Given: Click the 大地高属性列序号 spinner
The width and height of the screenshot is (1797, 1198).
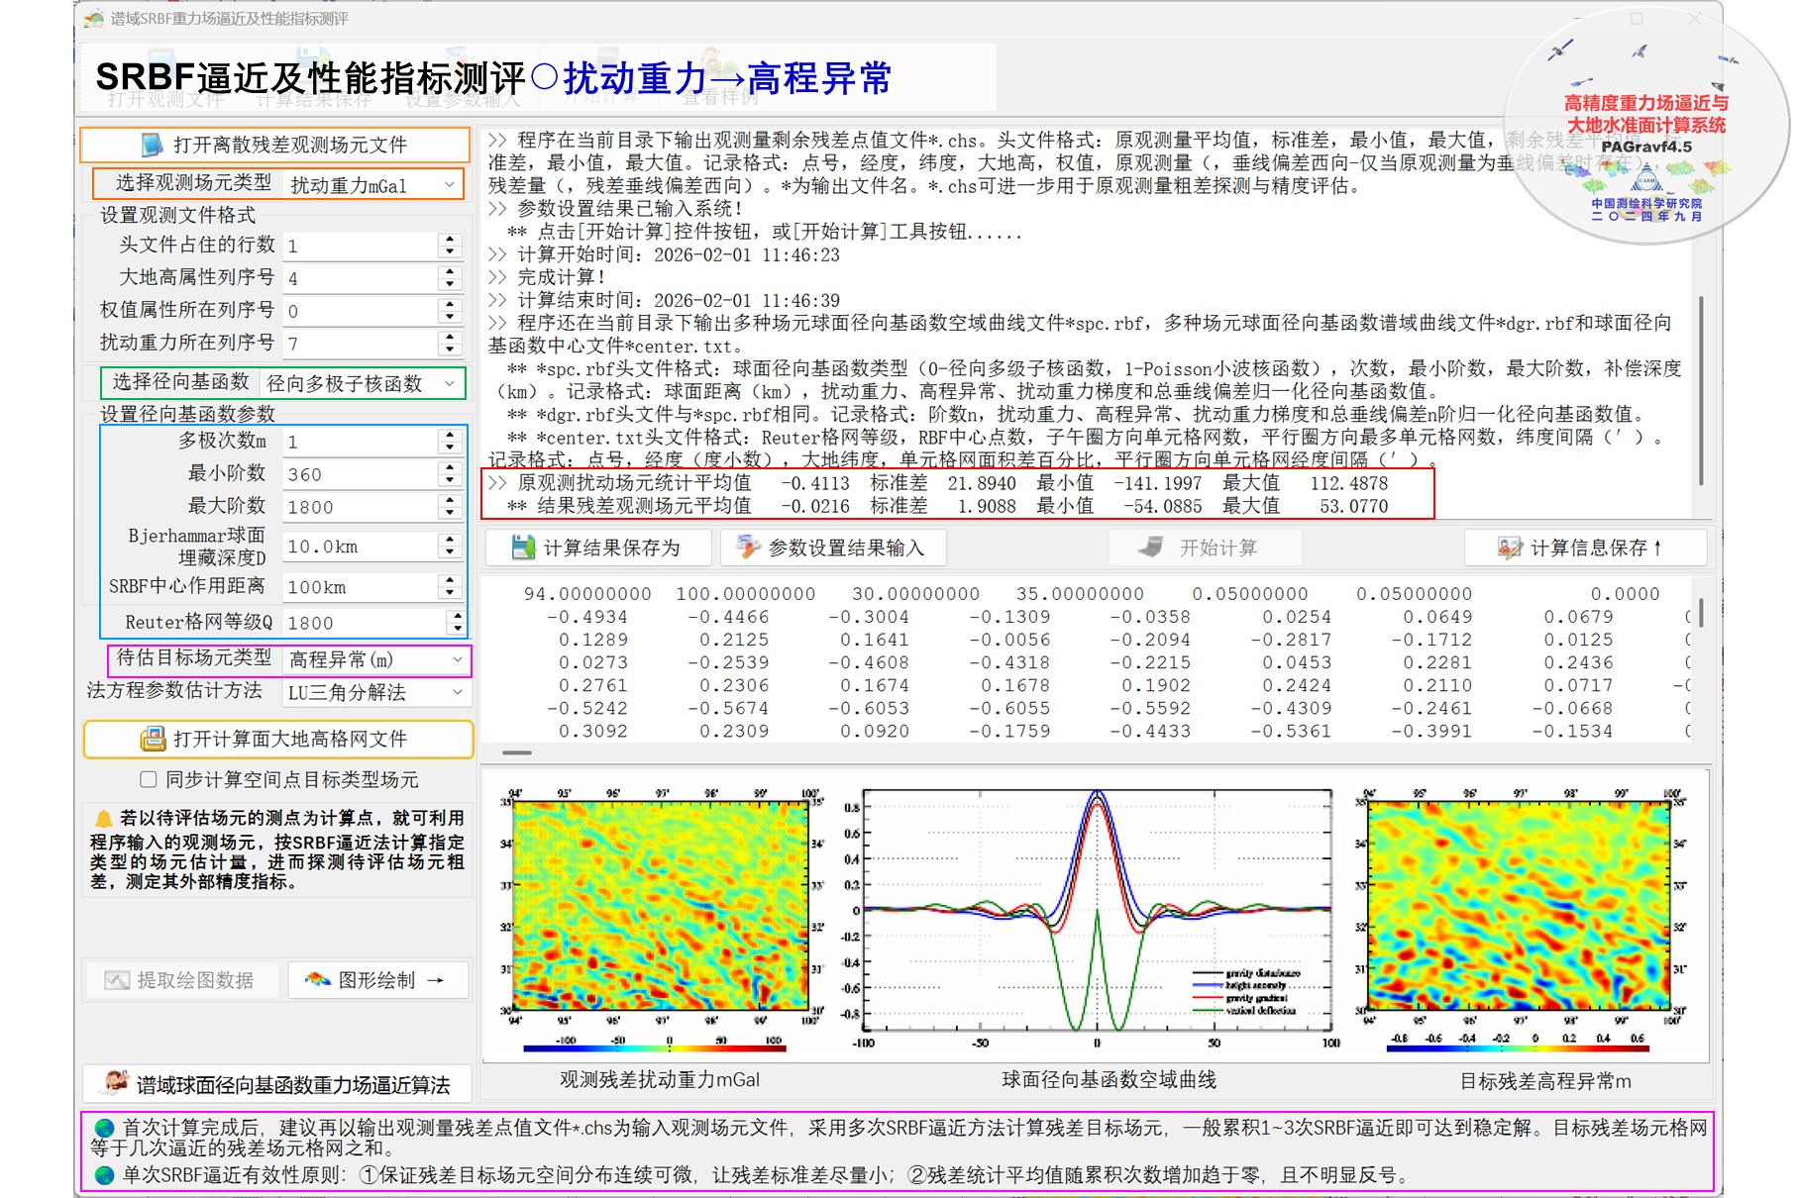Looking at the screenshot, I should 451,278.
